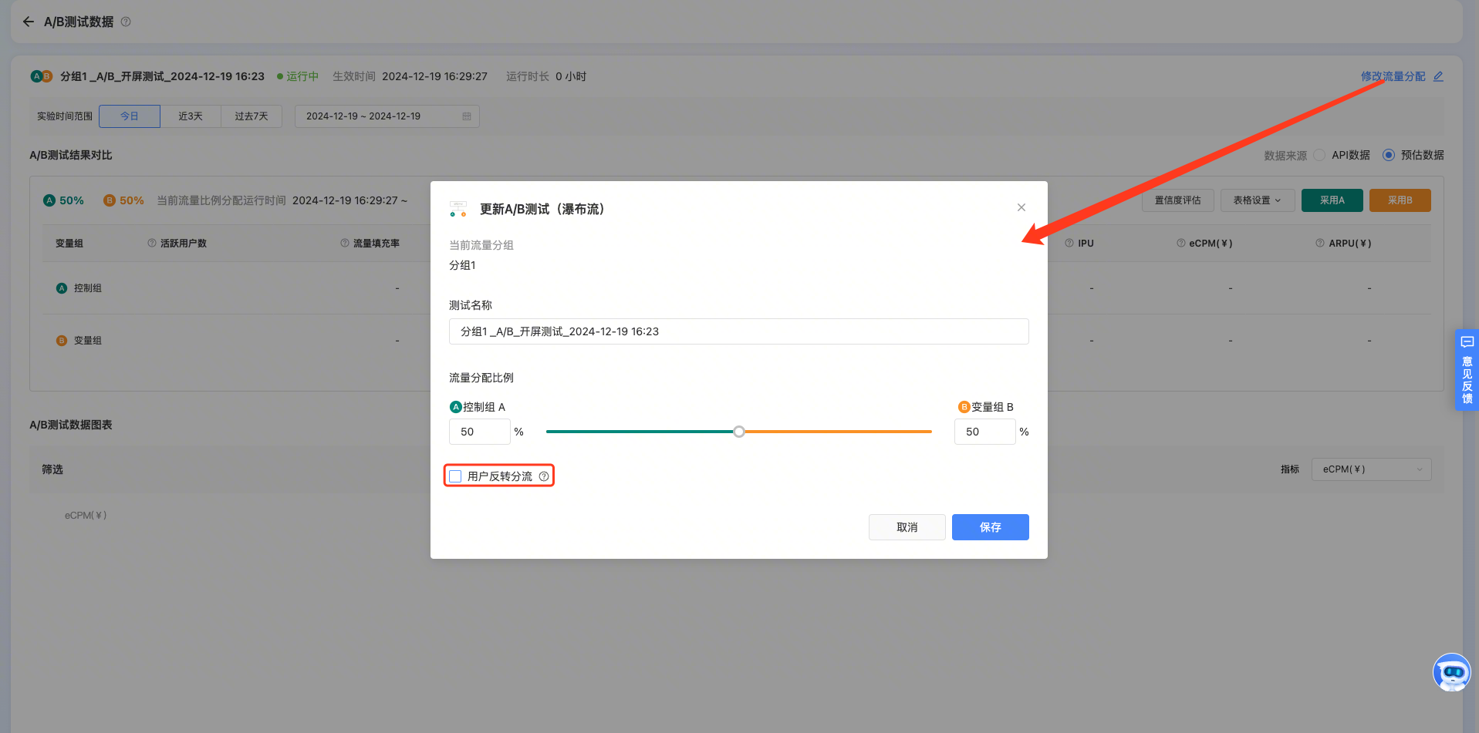Expand the 表格设置 dropdown
This screenshot has width=1479, height=733.
pyautogui.click(x=1257, y=200)
